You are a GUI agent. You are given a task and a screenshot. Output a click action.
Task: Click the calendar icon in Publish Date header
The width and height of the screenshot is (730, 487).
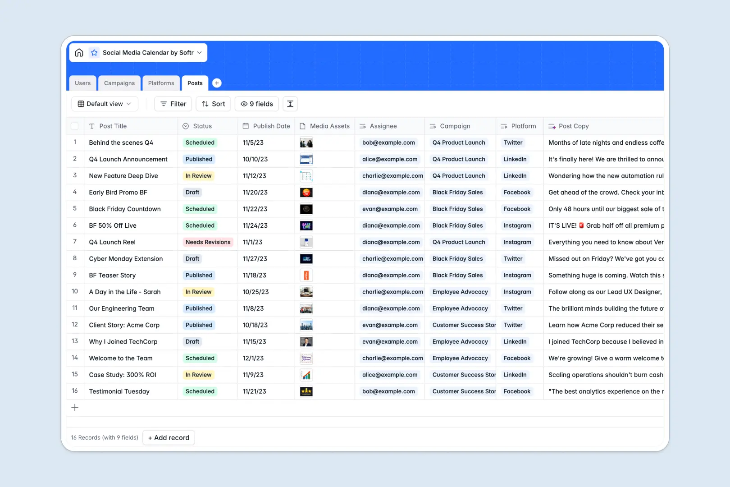(x=246, y=126)
